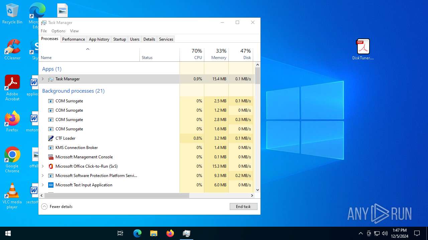Expand Microsoft Office Click-to-Run (SxS) process
This screenshot has width=428, height=240.
click(x=42, y=166)
